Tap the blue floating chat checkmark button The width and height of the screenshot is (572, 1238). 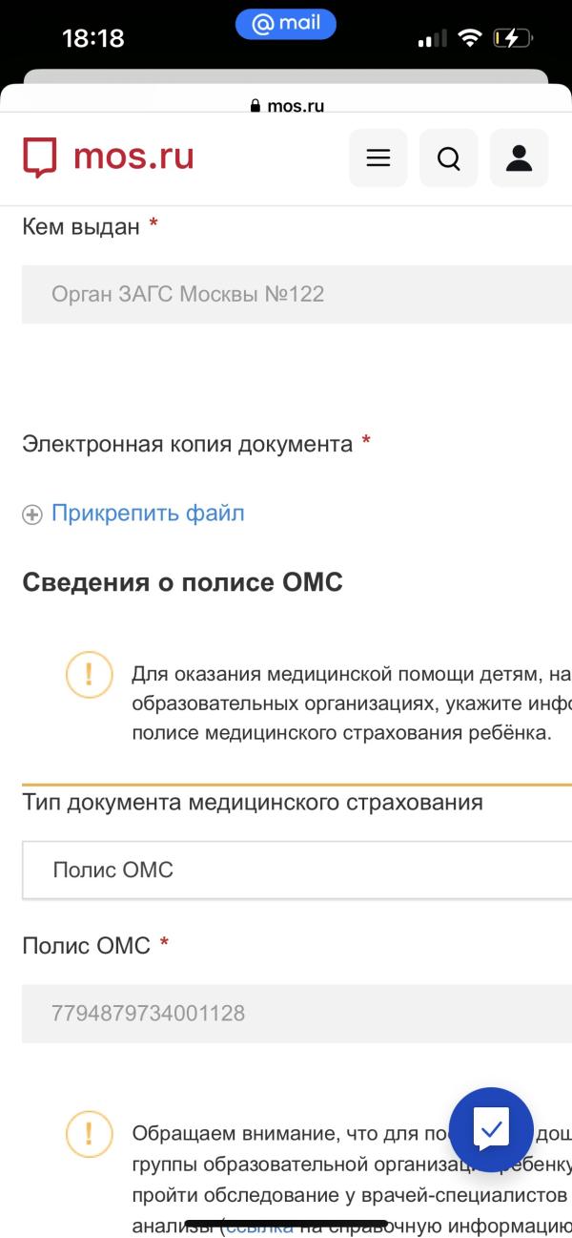coord(491,1130)
